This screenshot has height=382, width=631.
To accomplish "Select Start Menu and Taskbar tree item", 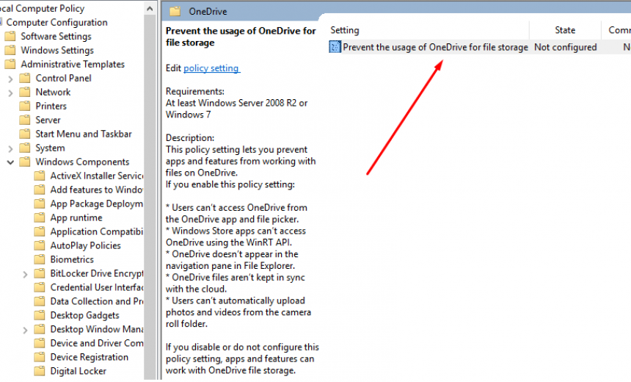I will pyautogui.click(x=84, y=134).
